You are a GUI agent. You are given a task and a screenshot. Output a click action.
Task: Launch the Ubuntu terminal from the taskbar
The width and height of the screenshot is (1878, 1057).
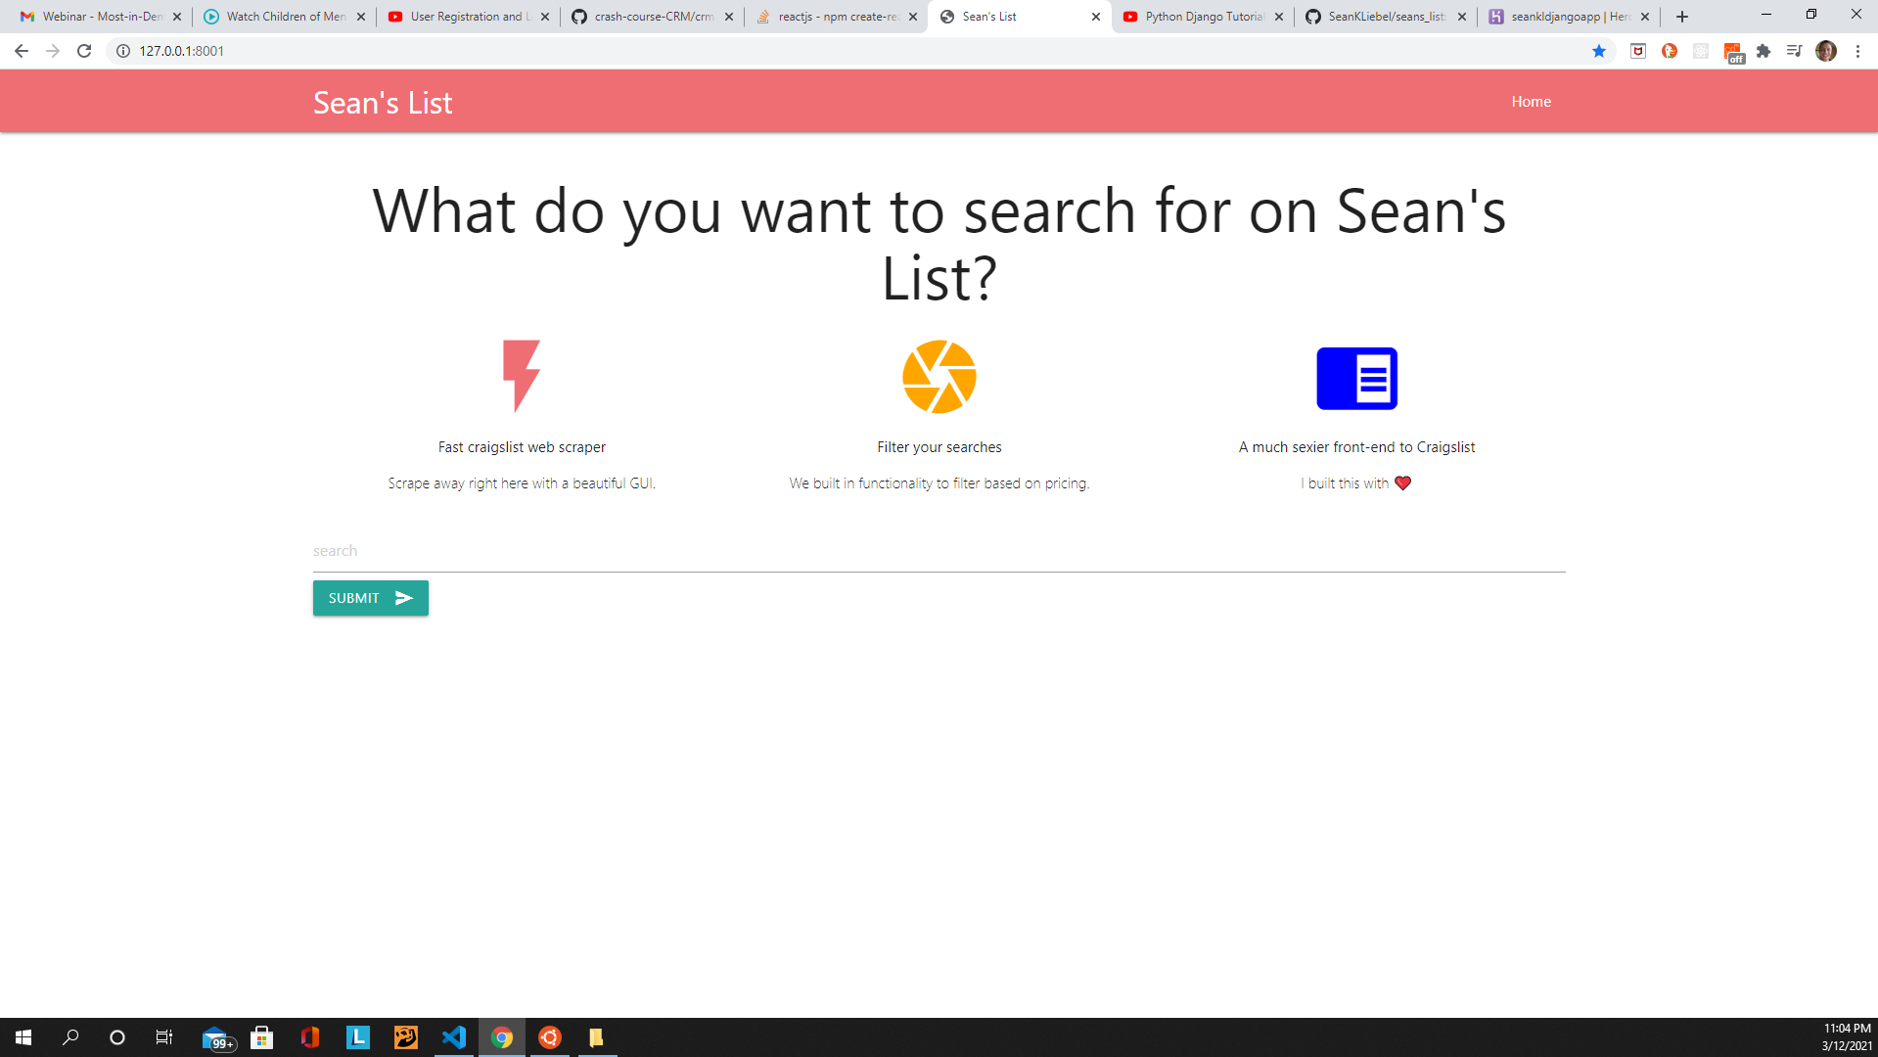549,1038
